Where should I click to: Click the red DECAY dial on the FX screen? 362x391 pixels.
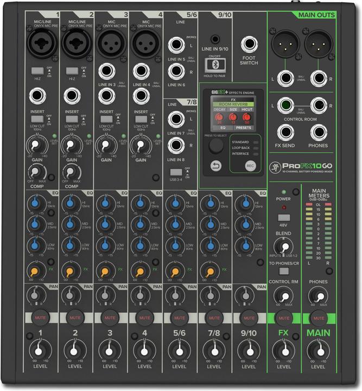pos(219,118)
